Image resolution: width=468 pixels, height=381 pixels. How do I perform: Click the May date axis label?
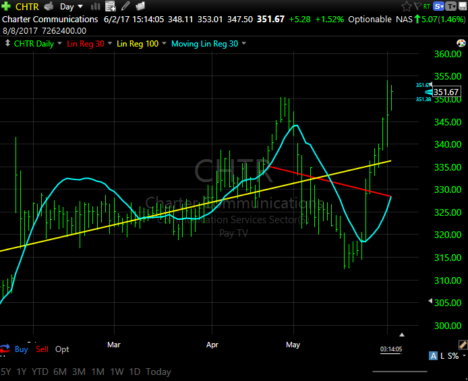(x=293, y=345)
